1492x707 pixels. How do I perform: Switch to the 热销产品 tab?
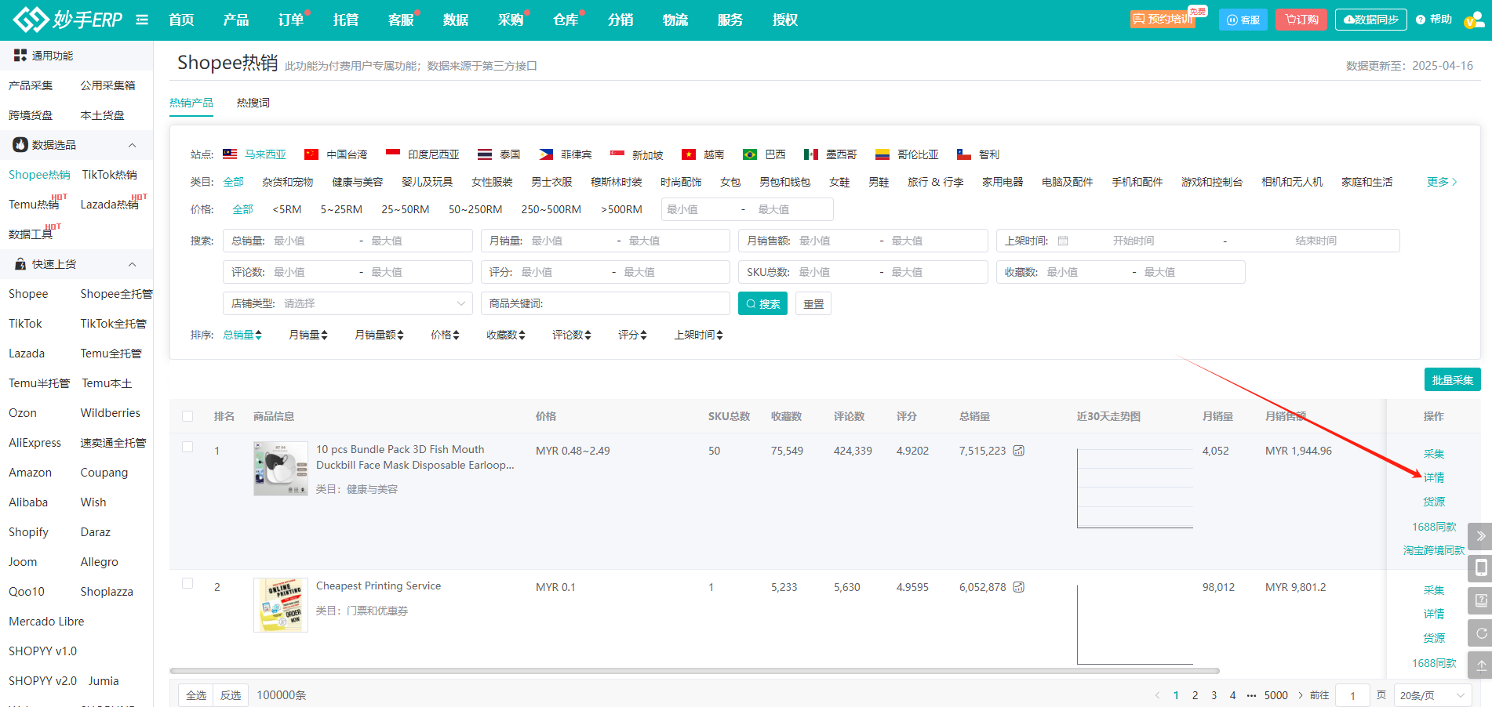(x=191, y=103)
